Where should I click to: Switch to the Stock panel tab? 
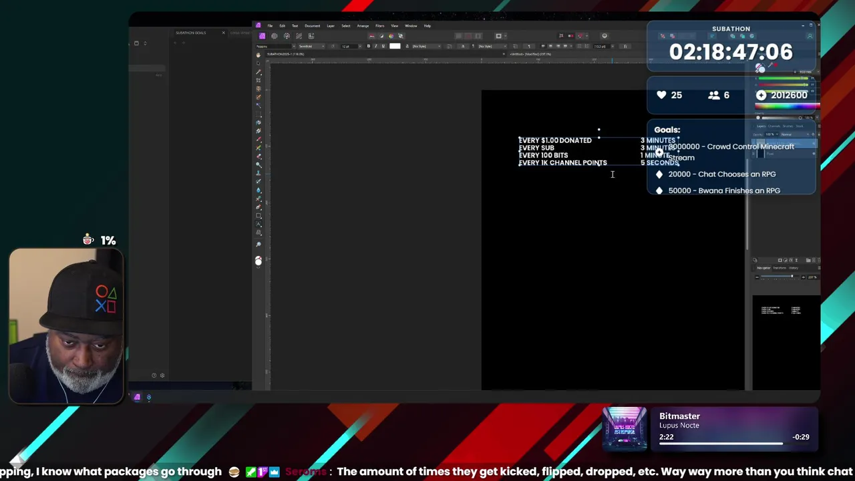click(800, 126)
